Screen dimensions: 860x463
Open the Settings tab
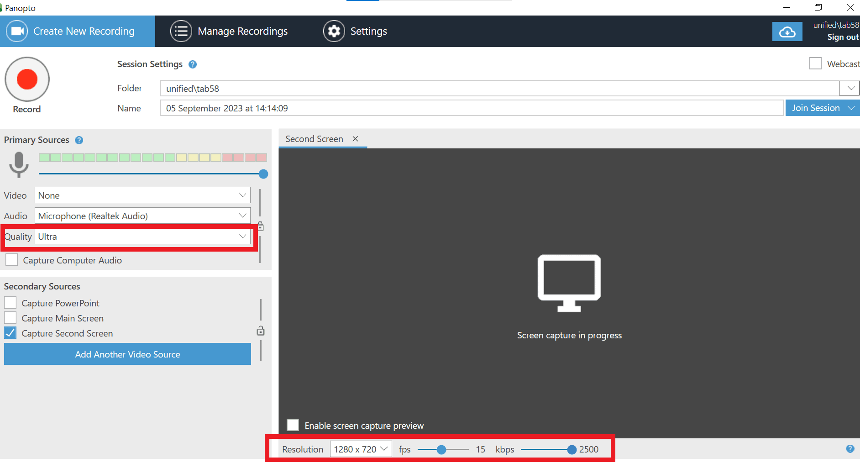(x=355, y=32)
